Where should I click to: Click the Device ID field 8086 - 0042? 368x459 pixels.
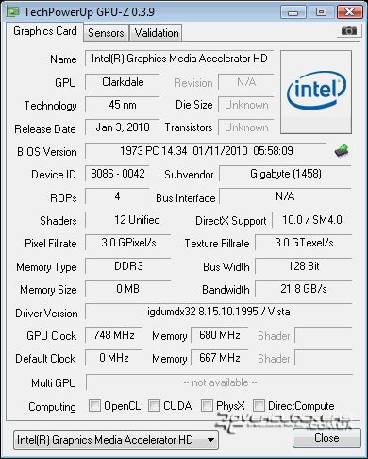pos(117,174)
